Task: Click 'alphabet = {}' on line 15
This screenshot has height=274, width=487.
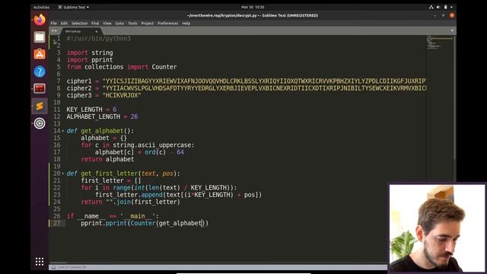Action: (x=103, y=139)
